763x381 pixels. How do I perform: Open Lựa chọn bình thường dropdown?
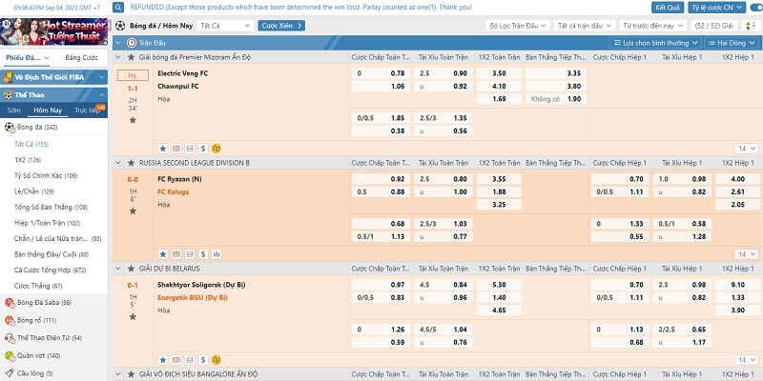coord(655,43)
